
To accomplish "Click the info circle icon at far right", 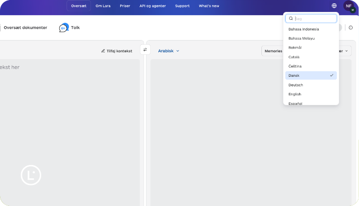I will pyautogui.click(x=351, y=28).
